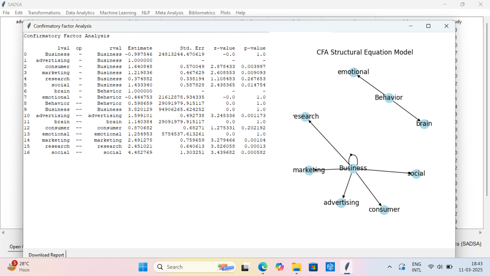Open the Bibliometrics menu
The width and height of the screenshot is (490, 276).
coord(202,13)
